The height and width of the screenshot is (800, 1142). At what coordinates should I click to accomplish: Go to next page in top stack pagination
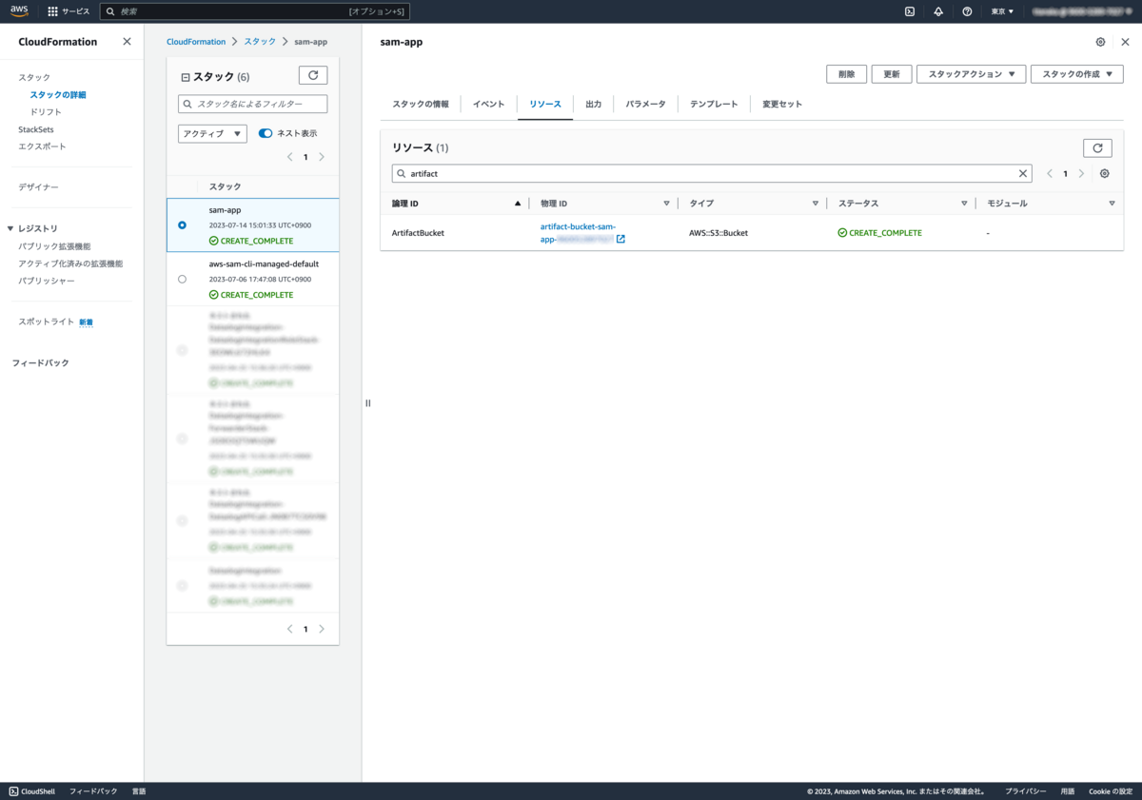pyautogui.click(x=322, y=157)
